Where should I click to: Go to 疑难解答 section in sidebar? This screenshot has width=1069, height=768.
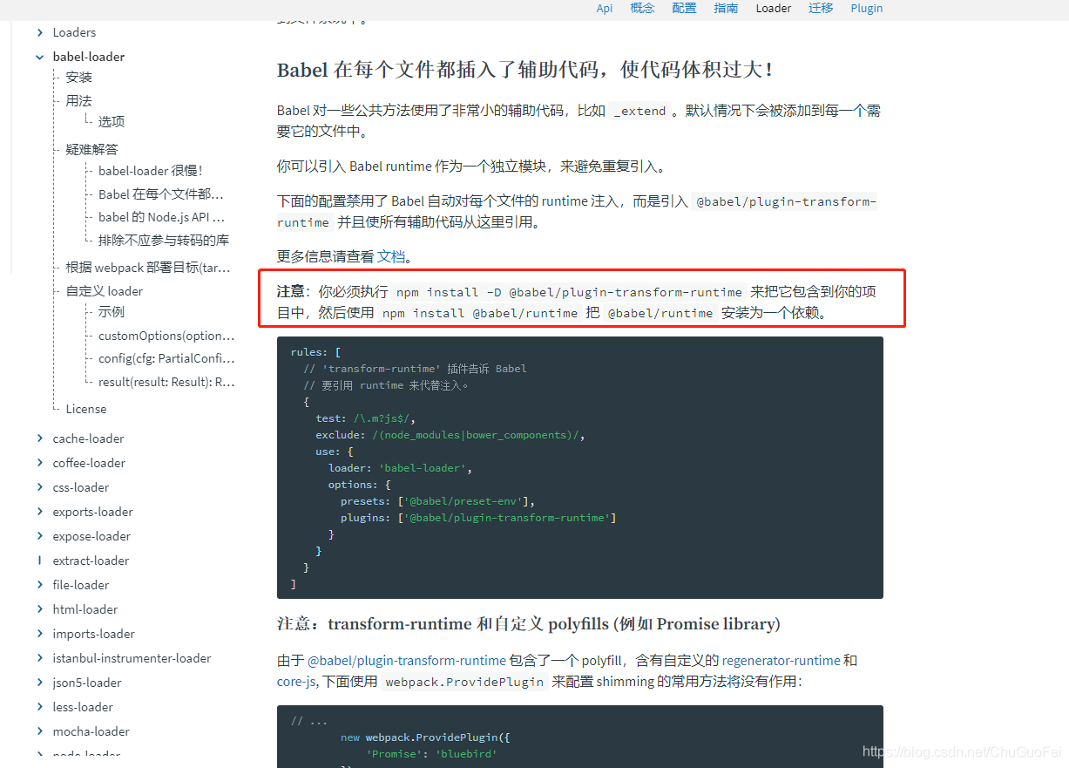[x=92, y=150]
